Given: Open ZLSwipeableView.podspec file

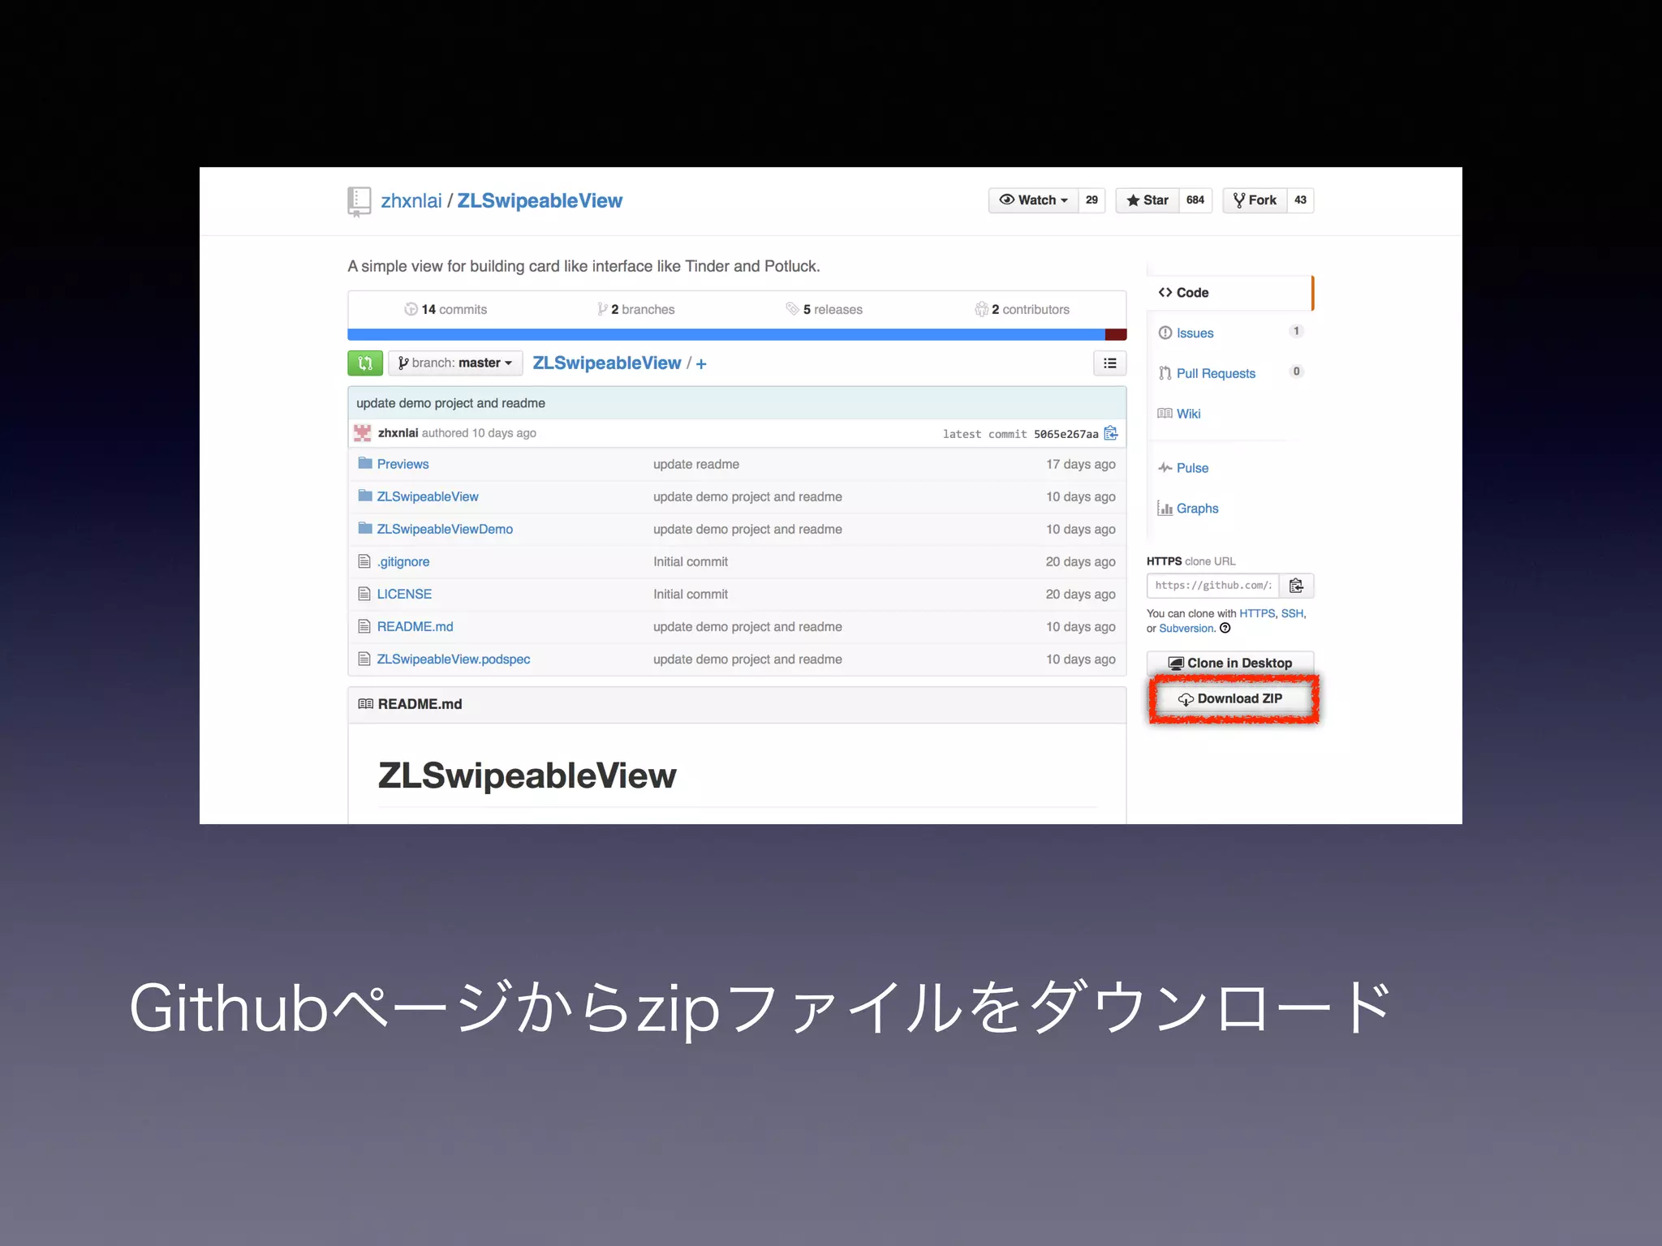Looking at the screenshot, I should click(x=454, y=659).
